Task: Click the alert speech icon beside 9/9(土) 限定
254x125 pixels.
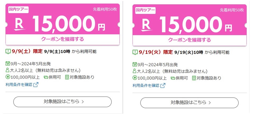Action: click(x=8, y=52)
